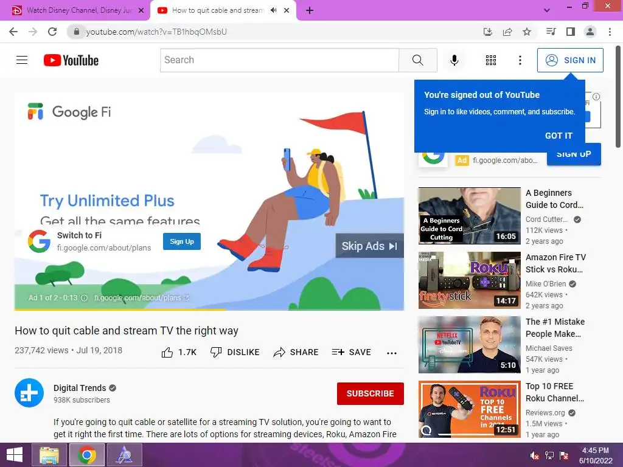Open File Explorer from the taskbar

49,455
